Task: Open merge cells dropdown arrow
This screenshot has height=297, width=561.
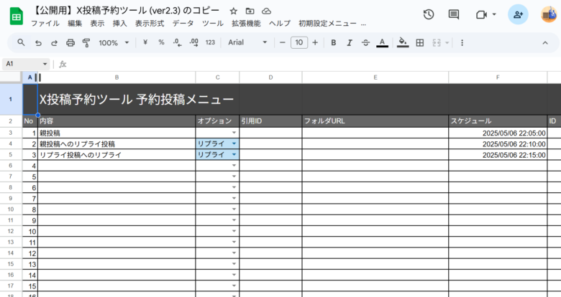Action: [x=447, y=43]
